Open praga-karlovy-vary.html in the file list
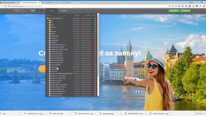The image size is (206, 116). [59, 87]
